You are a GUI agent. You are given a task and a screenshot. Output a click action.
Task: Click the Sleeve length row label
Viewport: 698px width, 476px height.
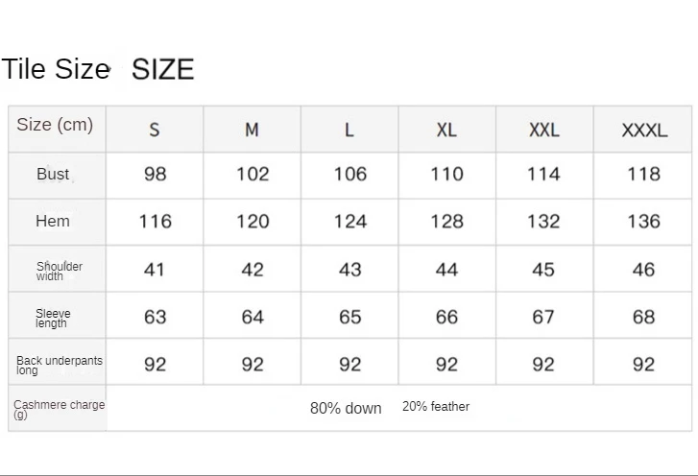point(53,318)
